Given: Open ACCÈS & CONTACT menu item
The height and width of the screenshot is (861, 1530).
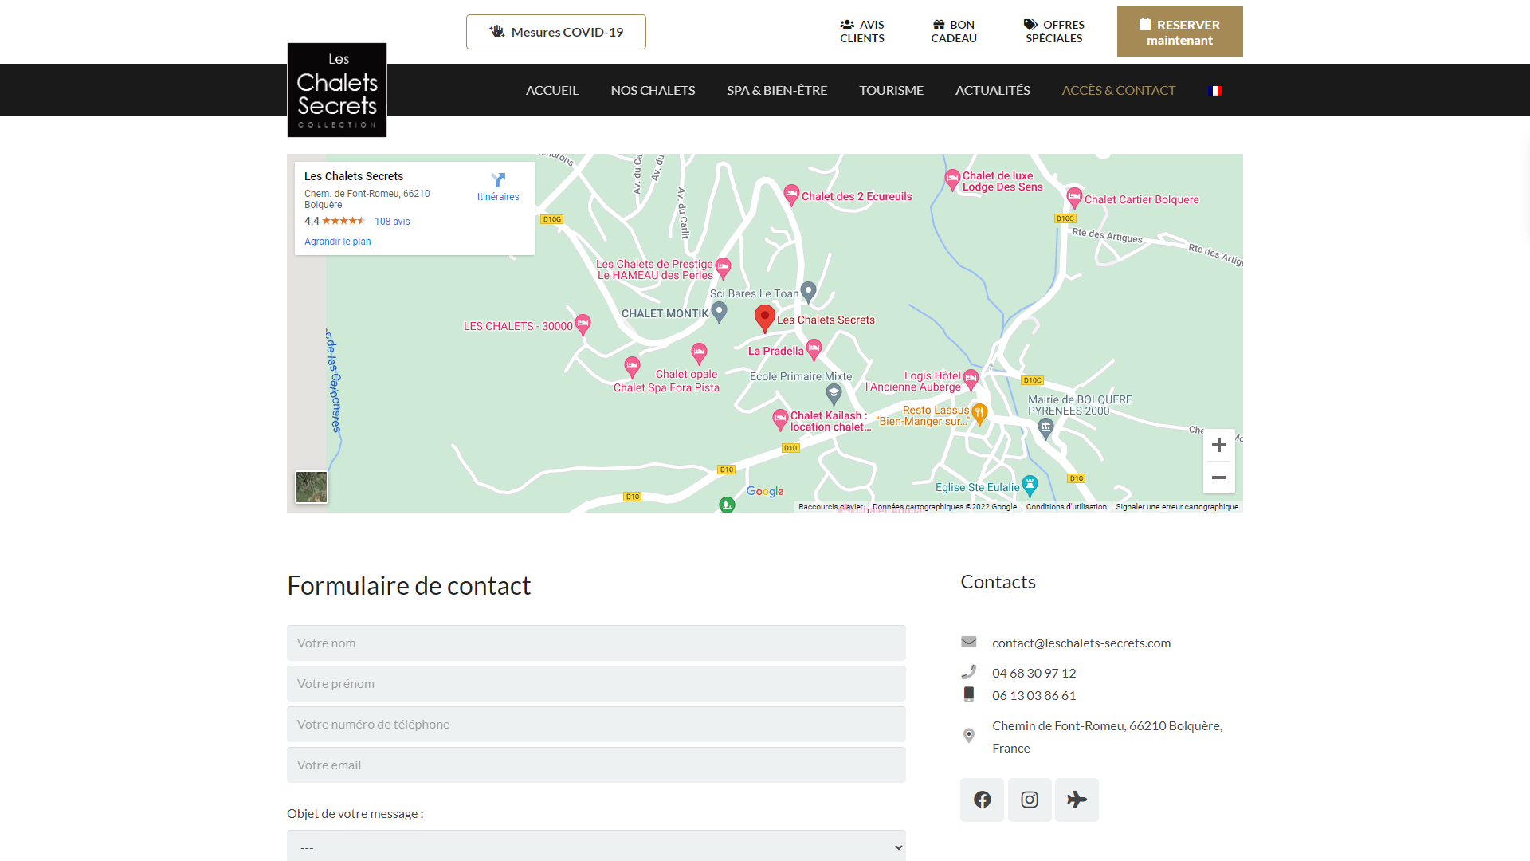Looking at the screenshot, I should 1119,90.
